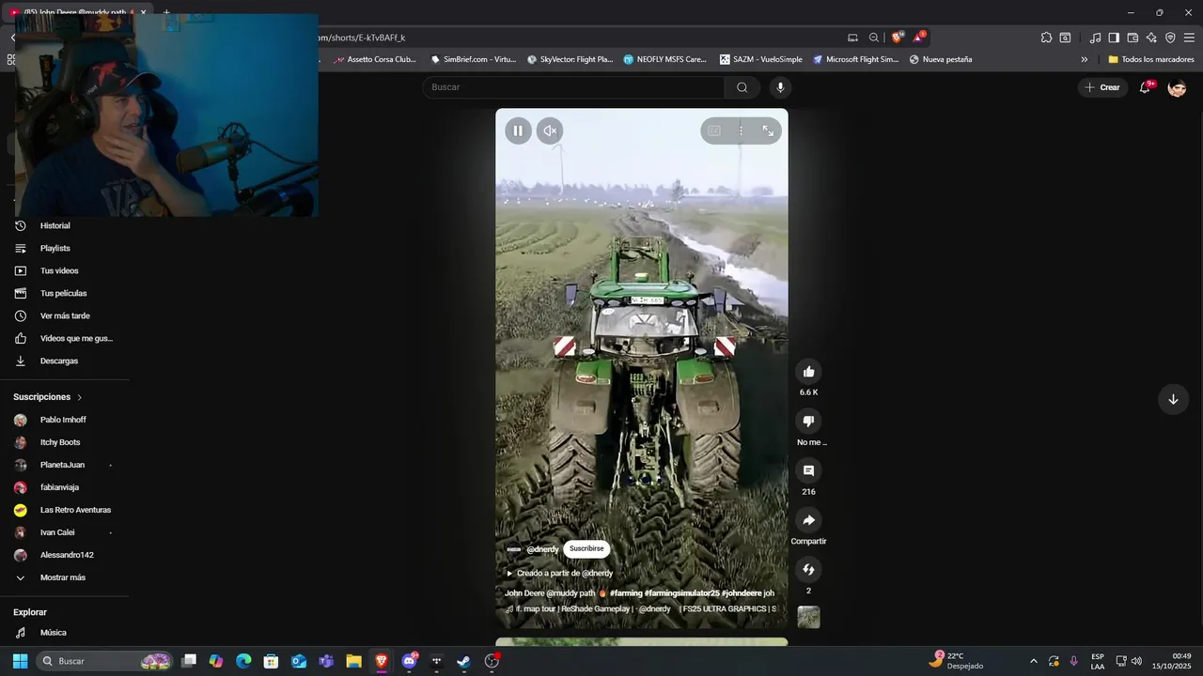Viewport: 1203px width, 676px height.
Task: Open the NEOFLY MSFS Career bookmark
Action: click(x=664, y=59)
